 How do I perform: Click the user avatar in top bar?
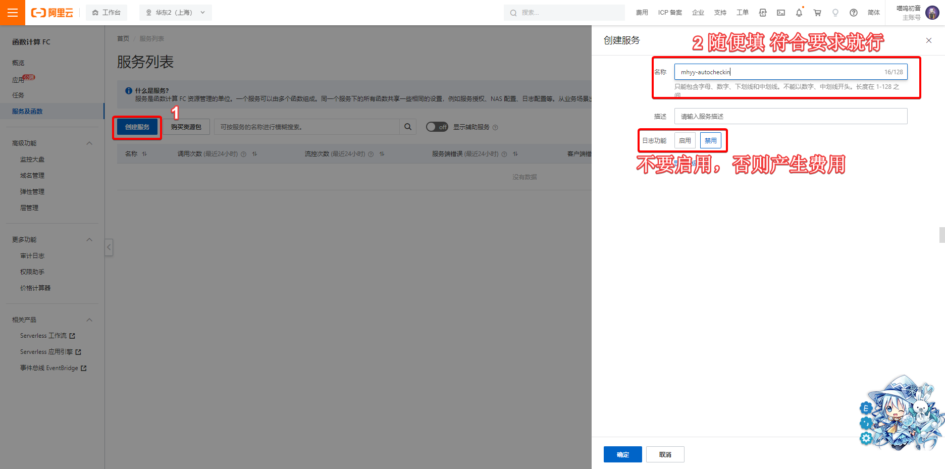click(x=932, y=13)
